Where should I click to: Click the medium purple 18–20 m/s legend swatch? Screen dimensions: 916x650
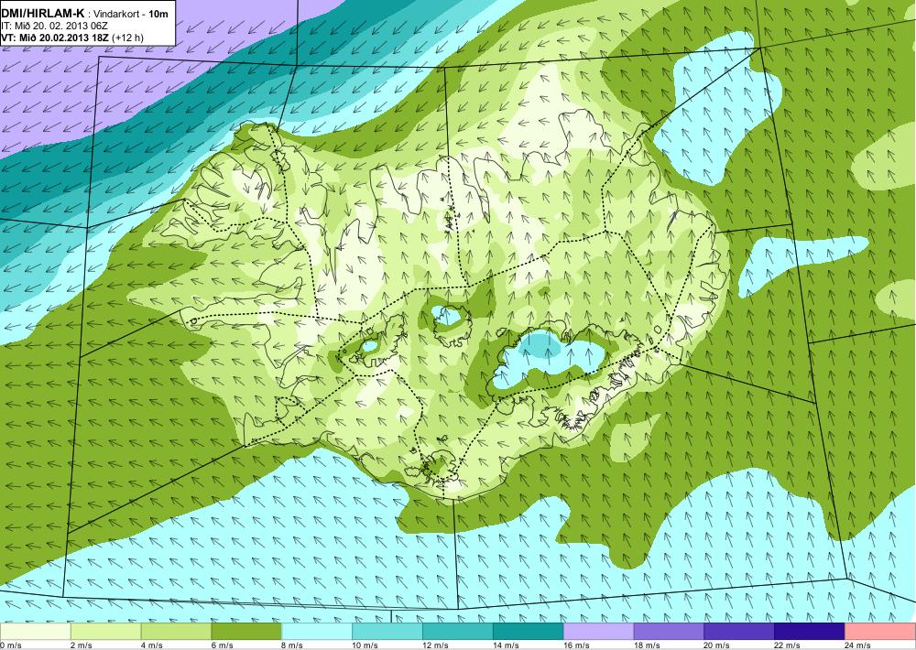point(669,632)
